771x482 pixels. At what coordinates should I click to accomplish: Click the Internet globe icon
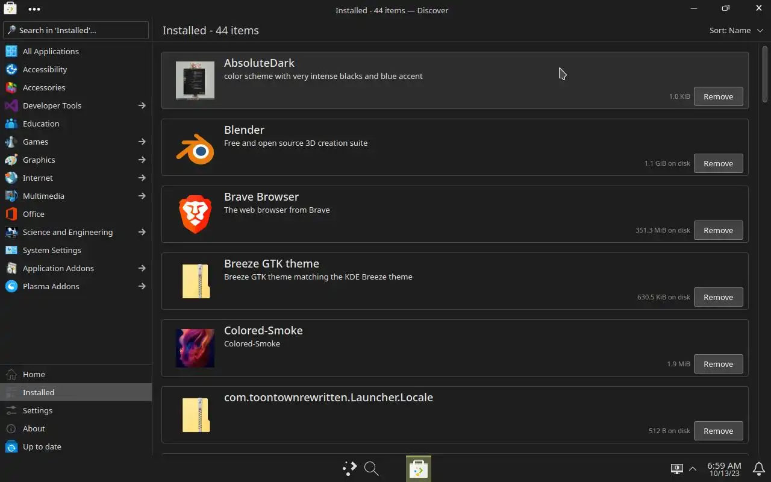(x=11, y=178)
